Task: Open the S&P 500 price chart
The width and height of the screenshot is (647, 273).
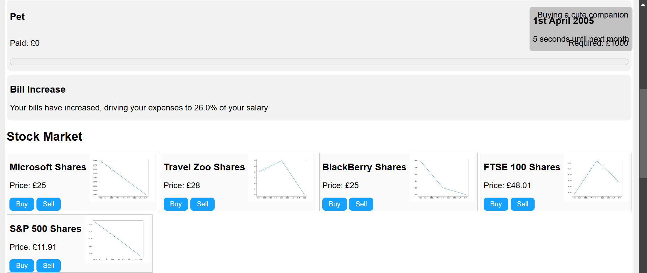Action: [117, 239]
